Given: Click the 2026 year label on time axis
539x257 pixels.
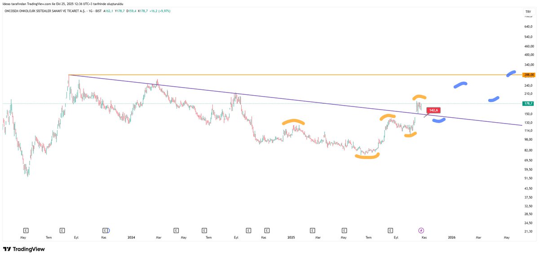Looking at the screenshot, I should coord(451,237).
